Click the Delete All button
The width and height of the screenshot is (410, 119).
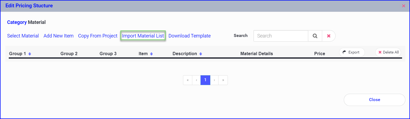388,52
